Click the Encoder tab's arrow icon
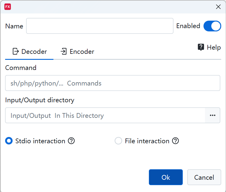 click(x=64, y=51)
